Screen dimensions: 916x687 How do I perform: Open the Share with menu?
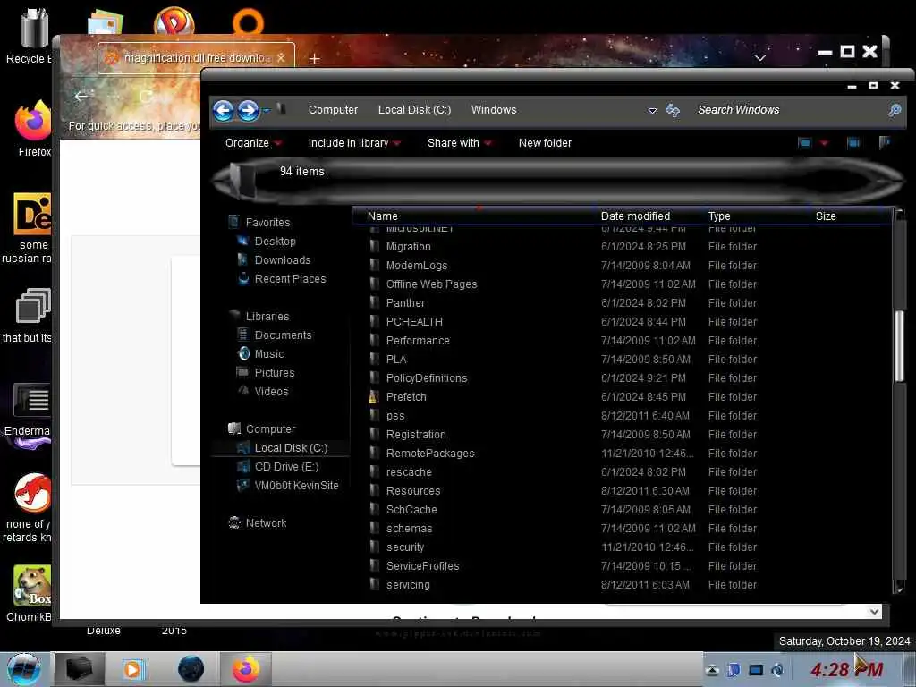[x=459, y=143]
